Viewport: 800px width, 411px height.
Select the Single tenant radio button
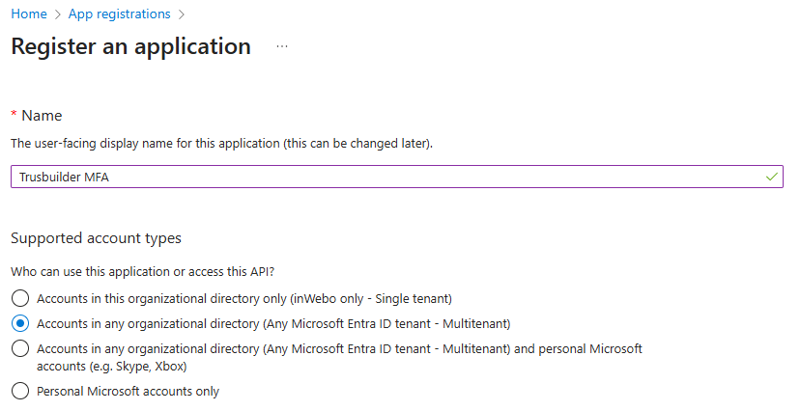pyautogui.click(x=19, y=299)
